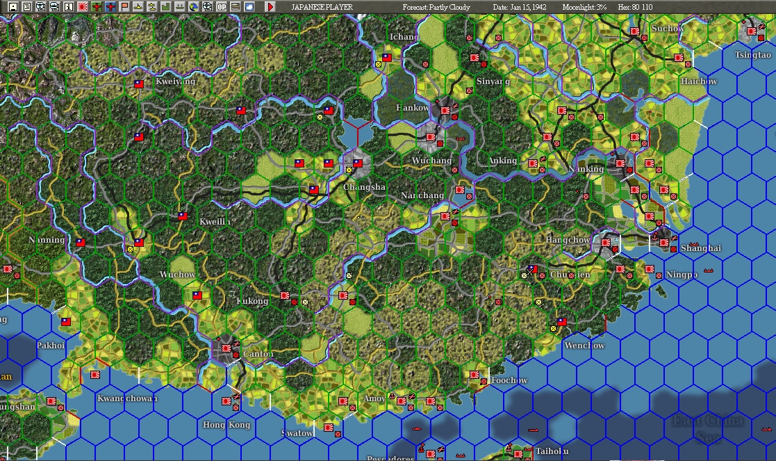Open the brown report panel toolbar icon
The height and width of the screenshot is (461, 776).
235,7
